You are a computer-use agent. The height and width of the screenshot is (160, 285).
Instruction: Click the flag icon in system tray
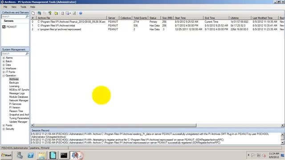tap(253, 156)
